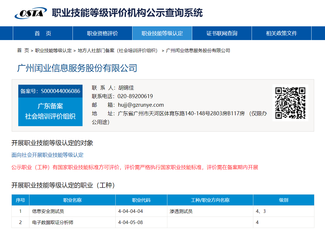Click the filing number S000044006086
Viewport: 325px width, 232px height.
tap(61, 91)
